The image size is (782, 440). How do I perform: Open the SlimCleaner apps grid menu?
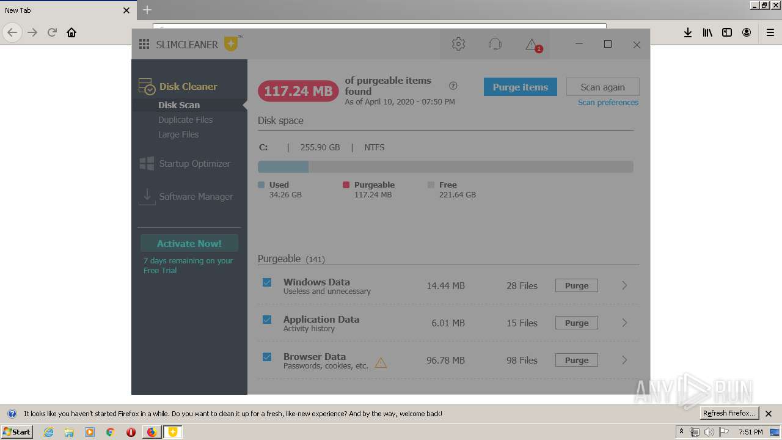[144, 44]
